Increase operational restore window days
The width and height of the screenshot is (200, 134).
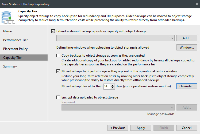(x=113, y=85)
